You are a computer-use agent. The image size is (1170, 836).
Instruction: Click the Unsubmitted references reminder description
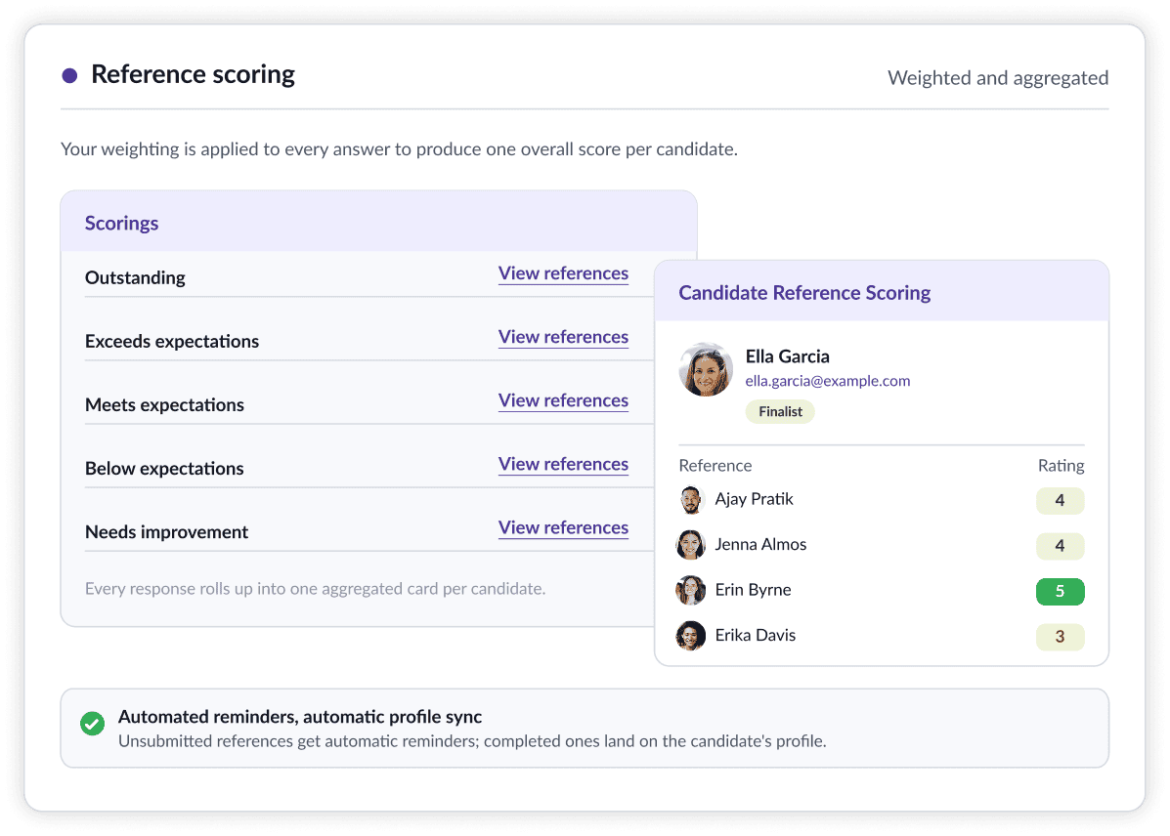(x=472, y=741)
